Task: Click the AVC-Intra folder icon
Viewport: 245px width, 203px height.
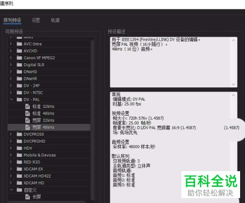Action: point(19,44)
